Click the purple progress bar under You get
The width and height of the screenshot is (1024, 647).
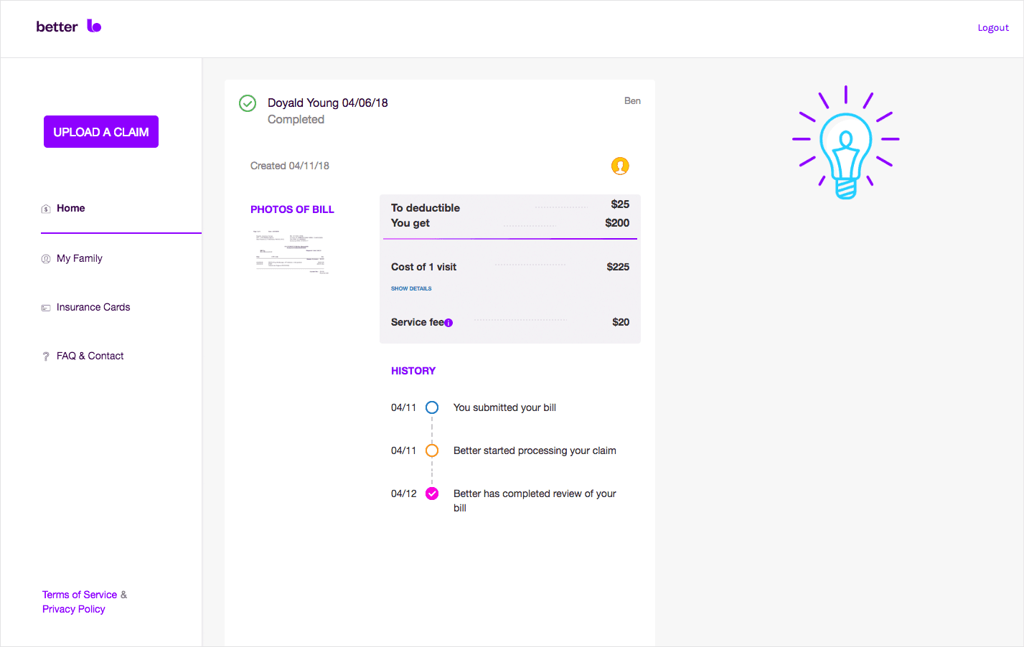click(509, 237)
